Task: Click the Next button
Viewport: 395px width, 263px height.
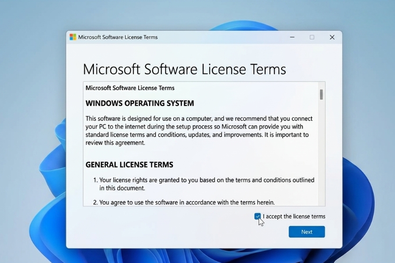Action: [307, 232]
